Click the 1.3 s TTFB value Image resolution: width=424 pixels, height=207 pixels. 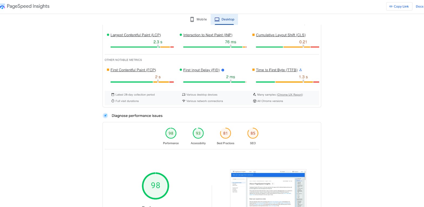(303, 77)
